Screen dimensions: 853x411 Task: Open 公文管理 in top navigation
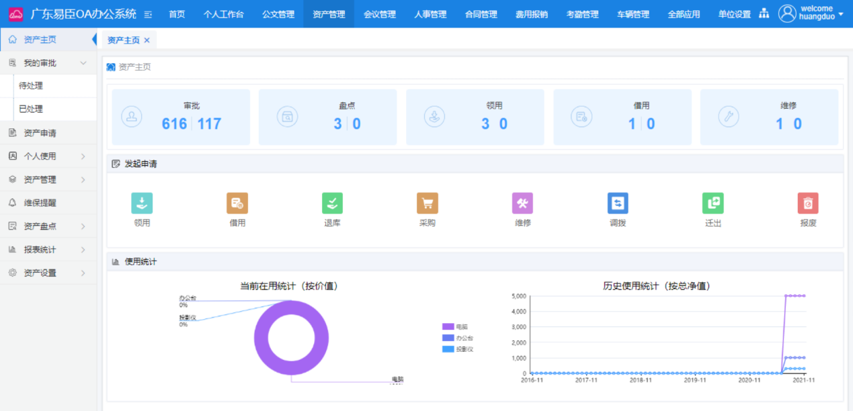coord(278,14)
